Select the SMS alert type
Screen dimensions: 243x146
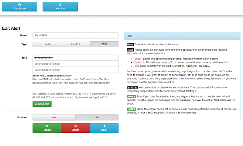[x=104, y=44]
